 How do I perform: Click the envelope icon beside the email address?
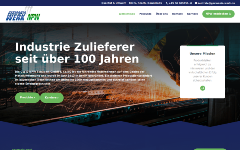pyautogui.click(x=196, y=3)
